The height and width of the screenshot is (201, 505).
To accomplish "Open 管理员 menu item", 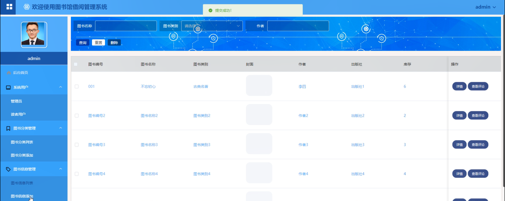I will pyautogui.click(x=34, y=101).
